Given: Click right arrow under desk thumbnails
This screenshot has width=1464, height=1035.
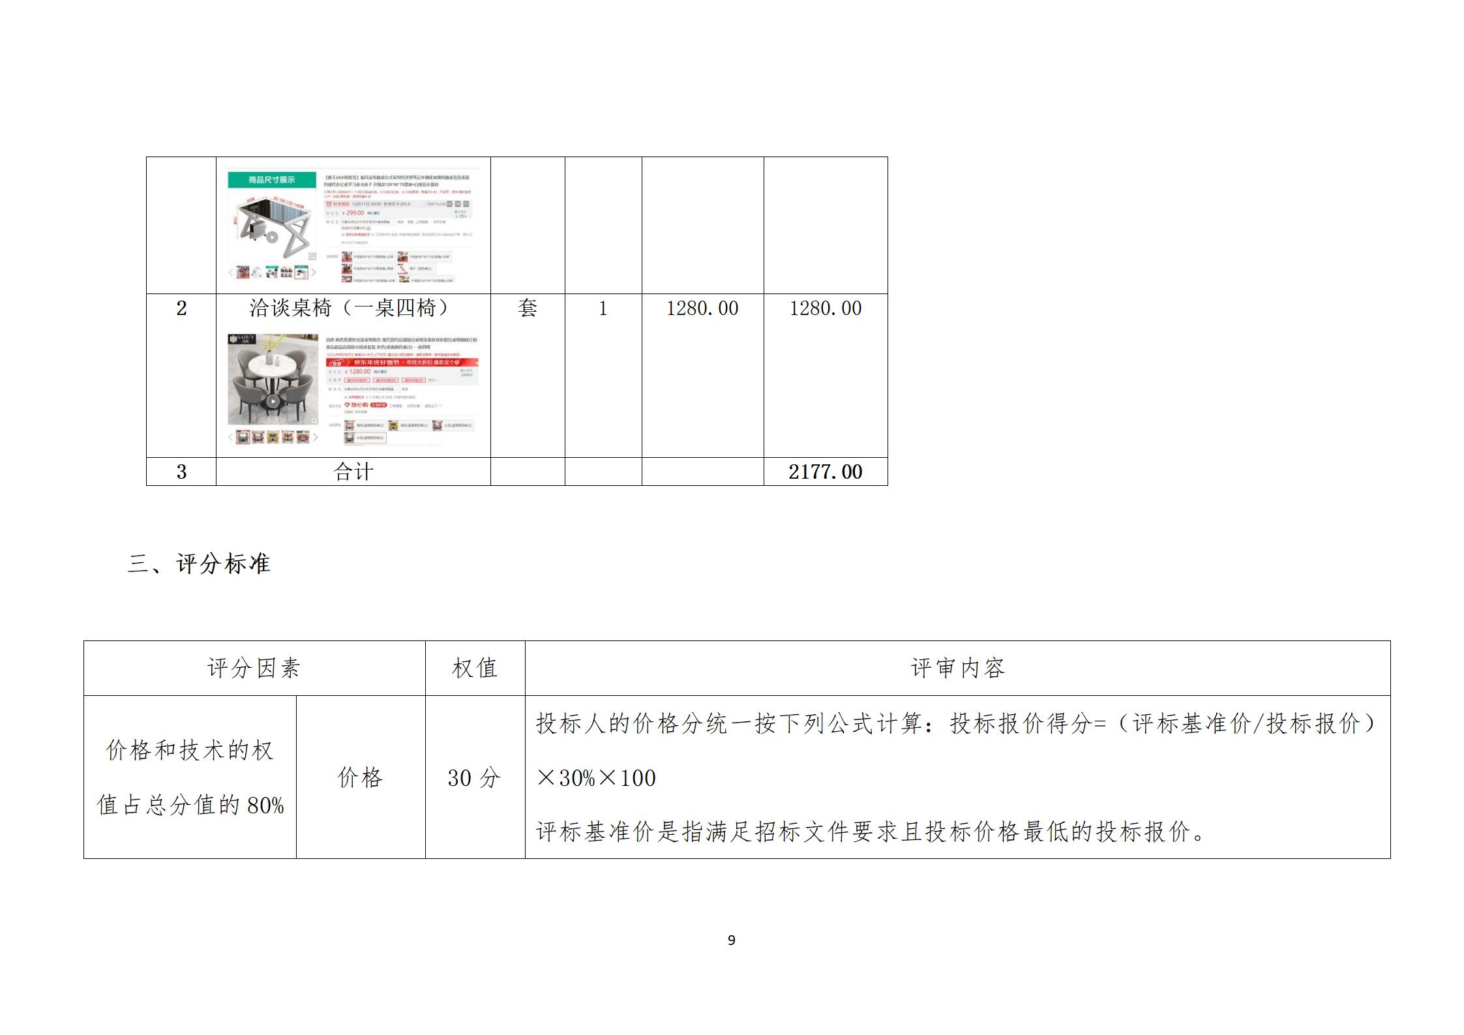Looking at the screenshot, I should [314, 273].
